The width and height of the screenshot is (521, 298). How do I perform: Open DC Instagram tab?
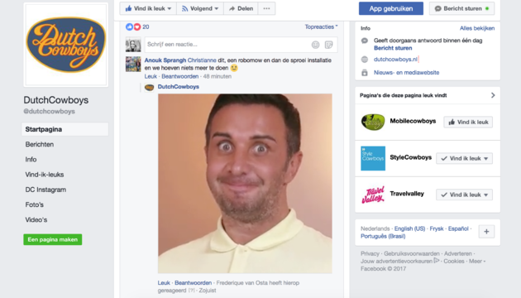[45, 190]
